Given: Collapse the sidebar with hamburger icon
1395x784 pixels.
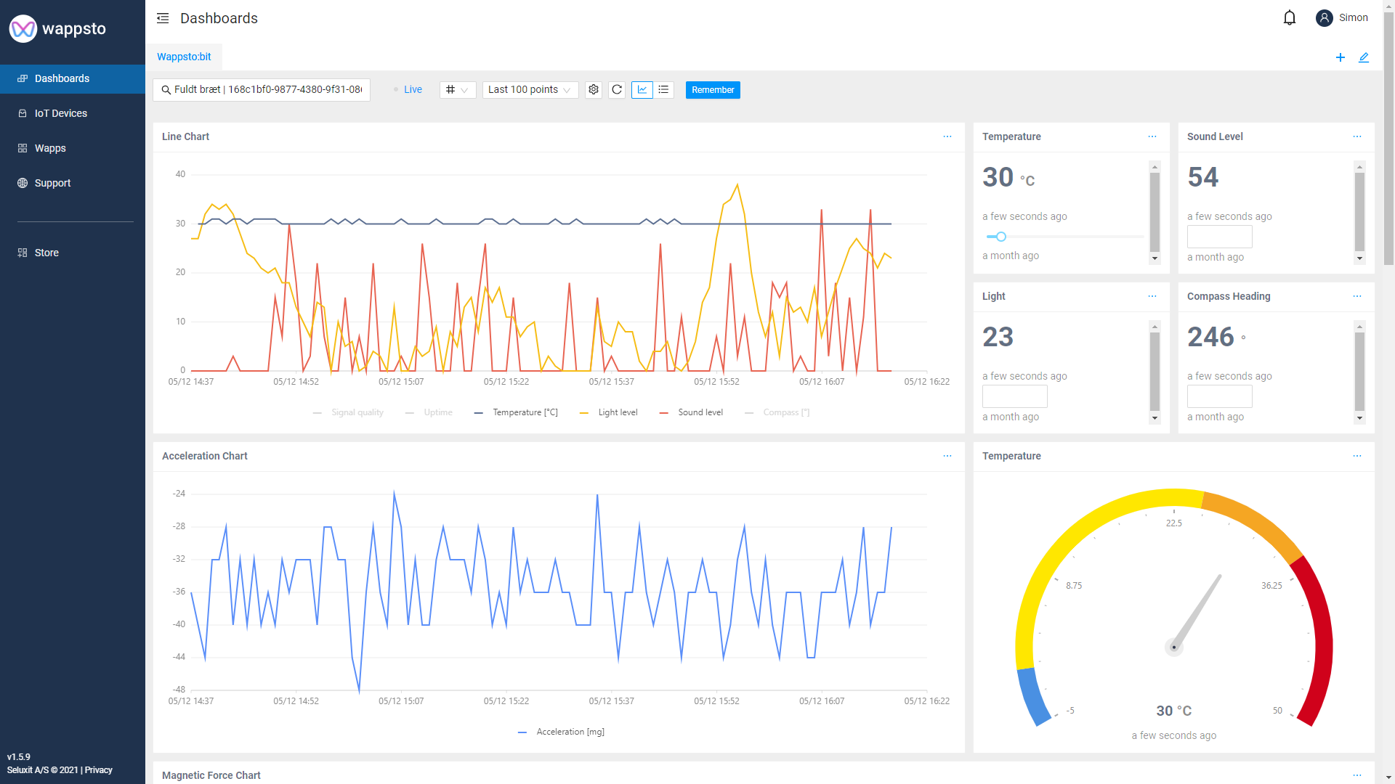Looking at the screenshot, I should point(163,18).
